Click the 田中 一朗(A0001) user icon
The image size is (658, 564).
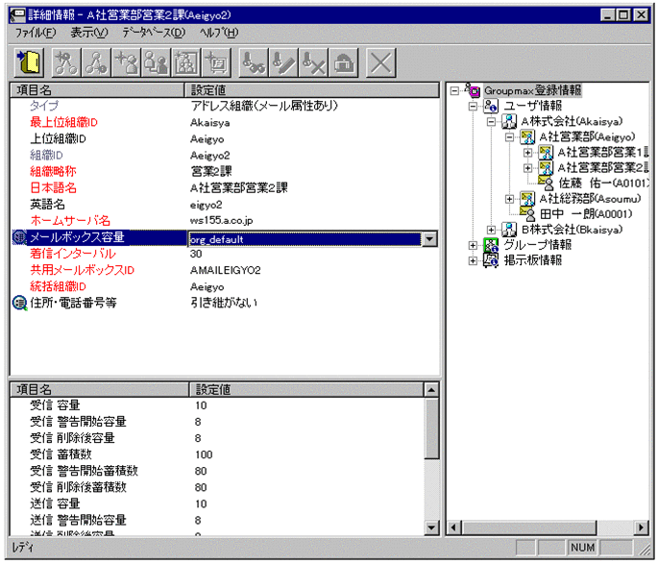point(527,213)
